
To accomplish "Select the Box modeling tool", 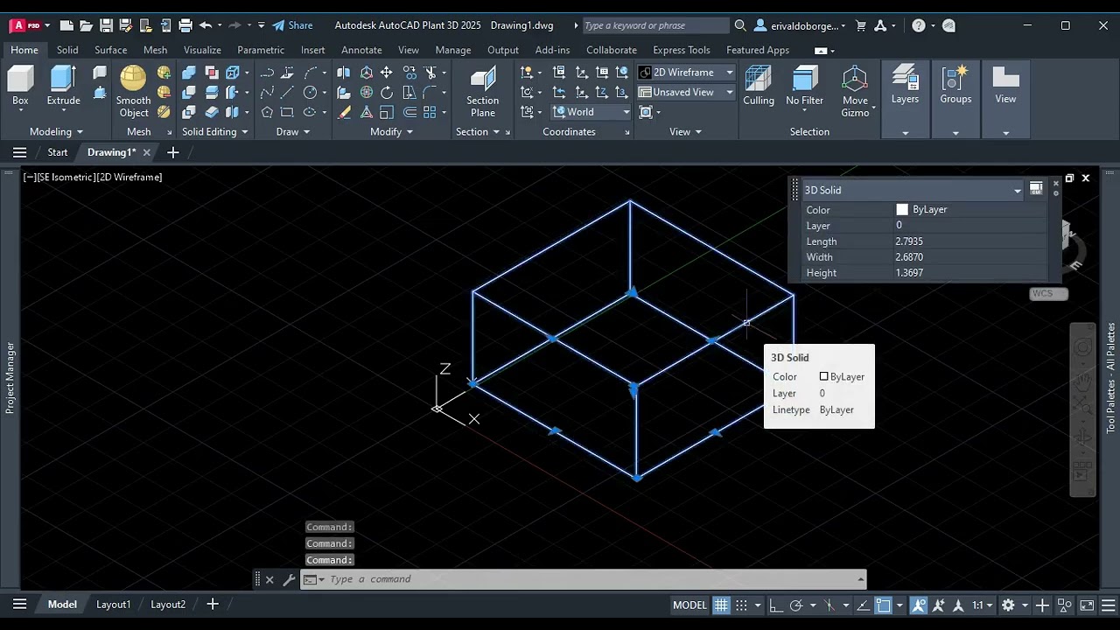I will [20, 87].
